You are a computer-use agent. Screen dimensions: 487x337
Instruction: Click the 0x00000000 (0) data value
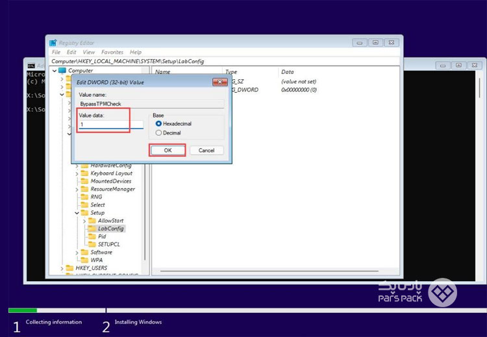[299, 90]
